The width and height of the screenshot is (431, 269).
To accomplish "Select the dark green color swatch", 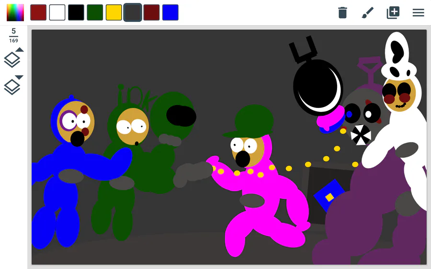I will click(x=95, y=12).
